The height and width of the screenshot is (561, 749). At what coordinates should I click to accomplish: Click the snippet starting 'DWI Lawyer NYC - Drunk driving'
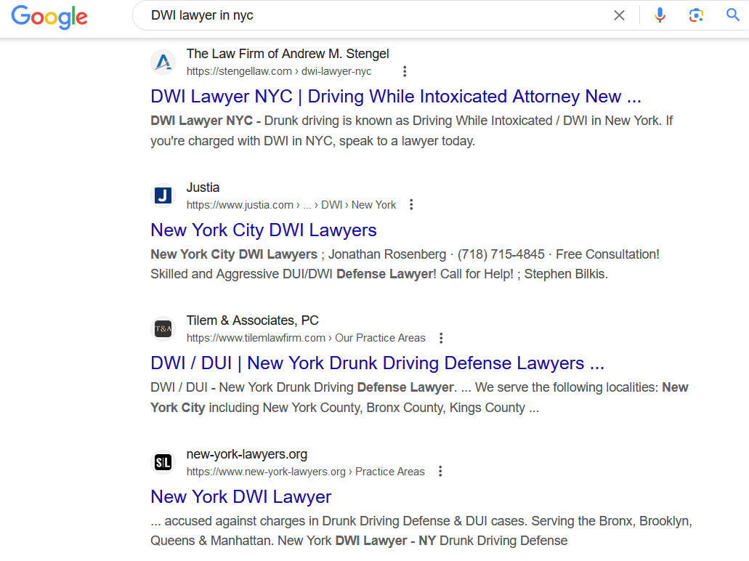pyautogui.click(x=412, y=131)
